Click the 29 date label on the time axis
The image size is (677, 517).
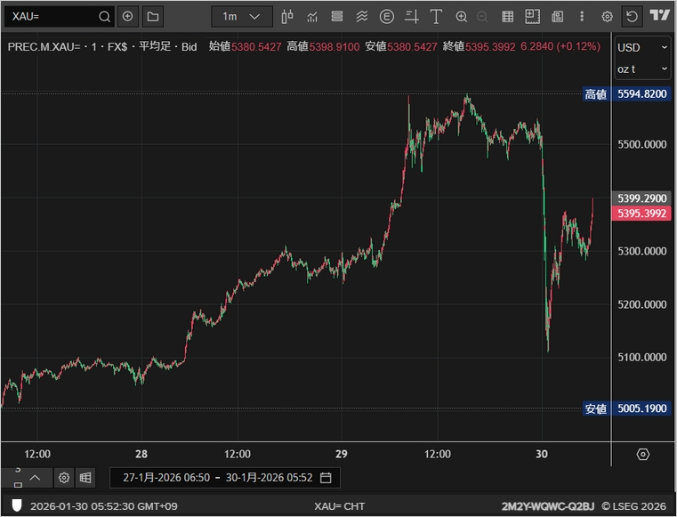(x=341, y=454)
